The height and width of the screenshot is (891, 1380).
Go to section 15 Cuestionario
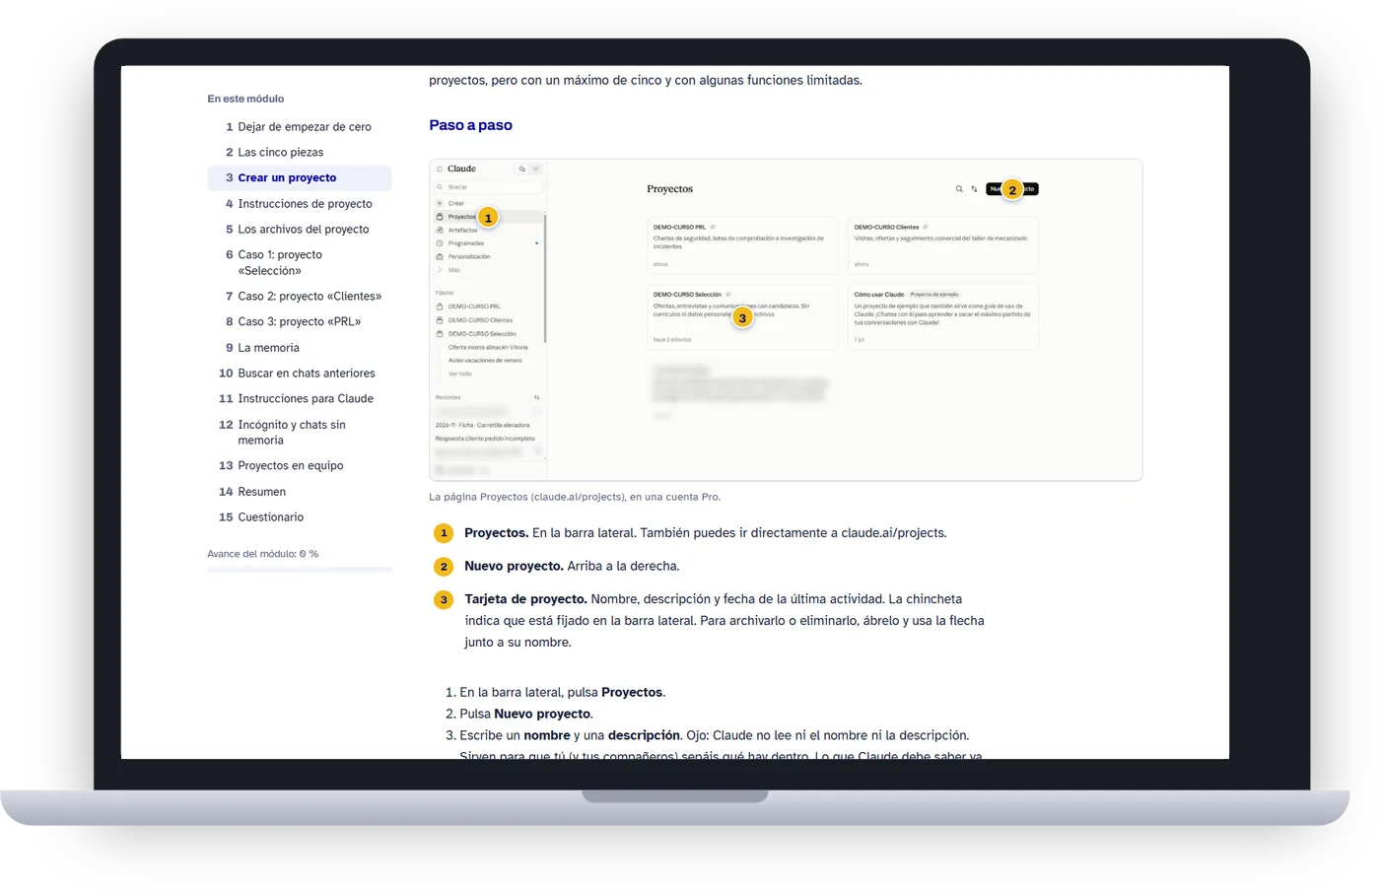pos(299,517)
